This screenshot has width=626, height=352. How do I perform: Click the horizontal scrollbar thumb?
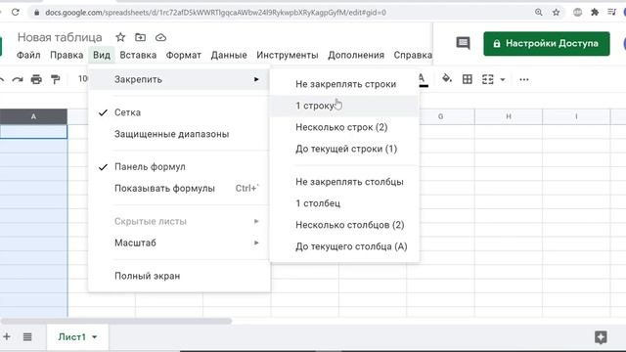tap(115, 321)
